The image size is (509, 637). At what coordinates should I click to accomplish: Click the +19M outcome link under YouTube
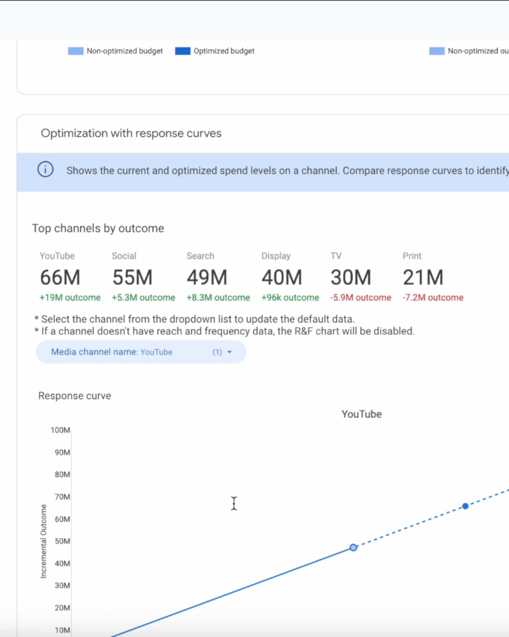click(x=69, y=297)
